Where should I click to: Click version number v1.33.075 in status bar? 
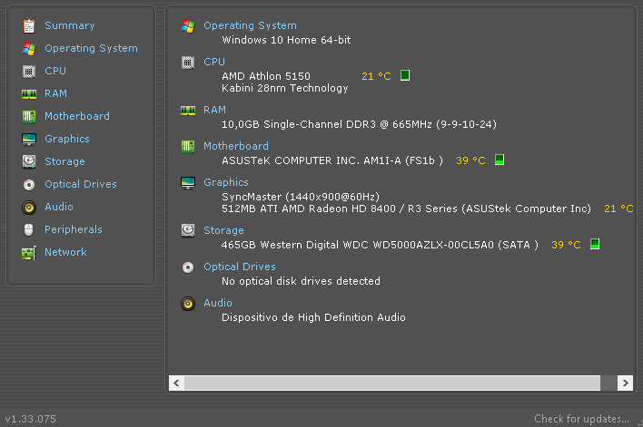[31, 419]
